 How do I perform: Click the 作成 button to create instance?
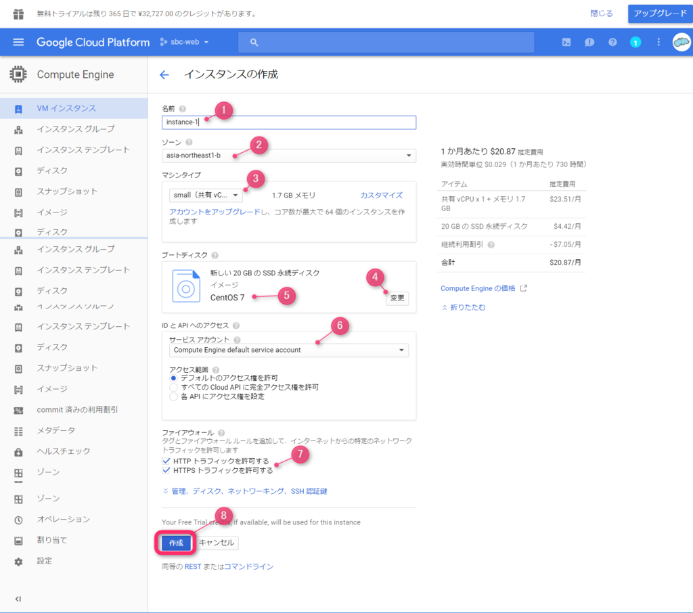[175, 542]
